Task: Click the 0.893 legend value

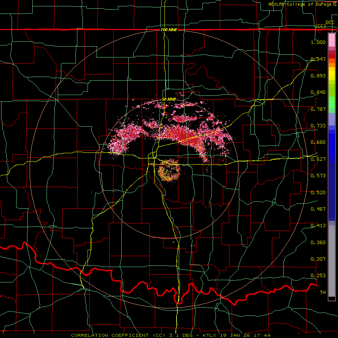Action: pyautogui.click(x=318, y=75)
